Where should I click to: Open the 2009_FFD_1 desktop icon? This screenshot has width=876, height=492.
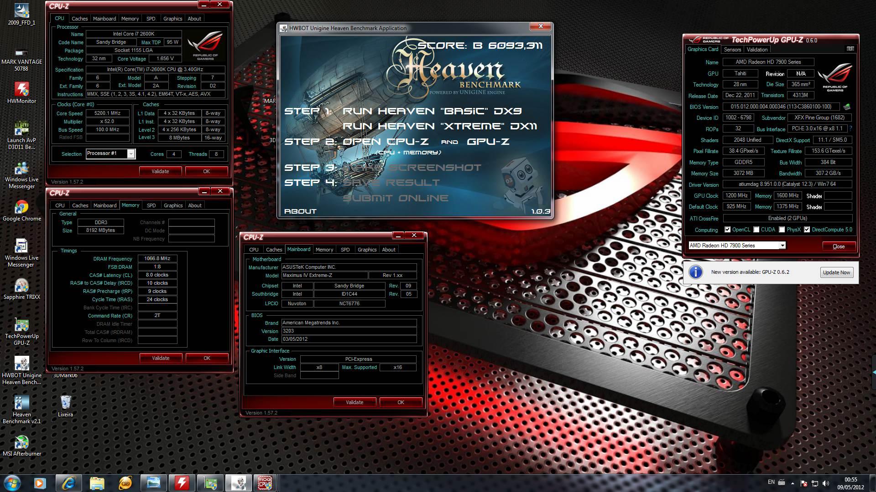[21, 15]
